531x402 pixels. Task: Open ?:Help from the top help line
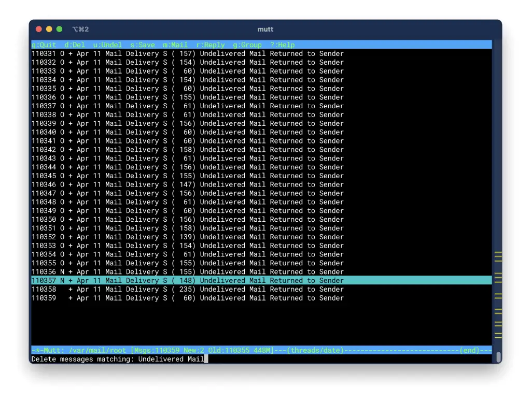pyautogui.click(x=282, y=45)
